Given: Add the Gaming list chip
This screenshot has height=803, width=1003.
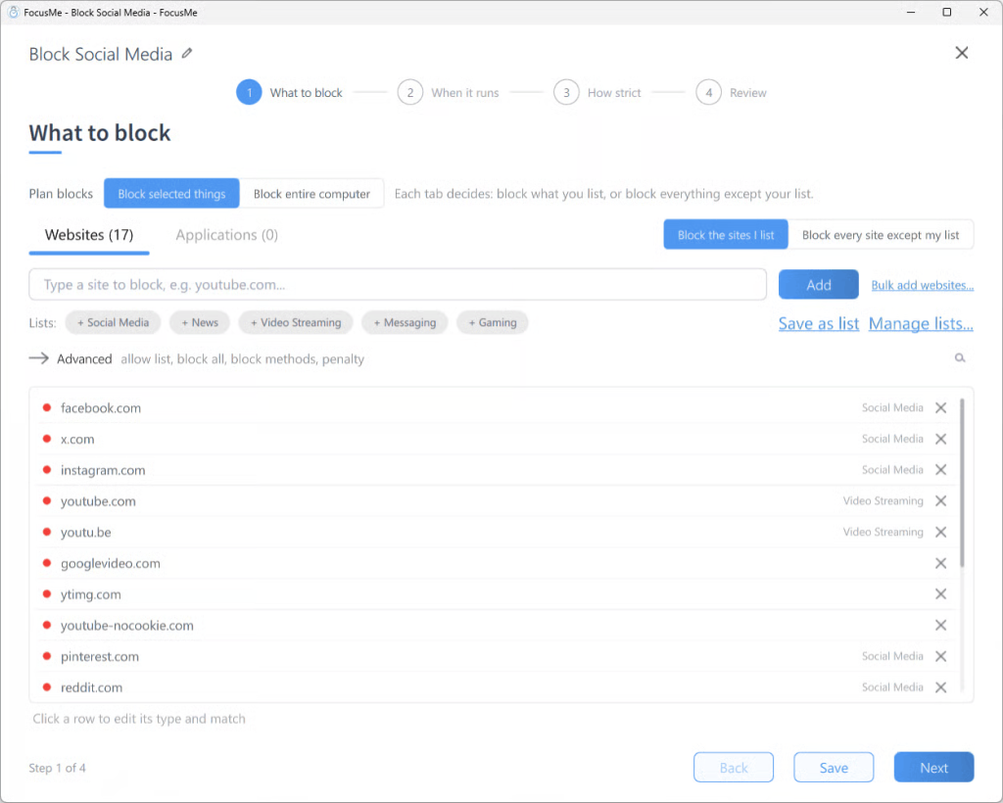Looking at the screenshot, I should 493,323.
